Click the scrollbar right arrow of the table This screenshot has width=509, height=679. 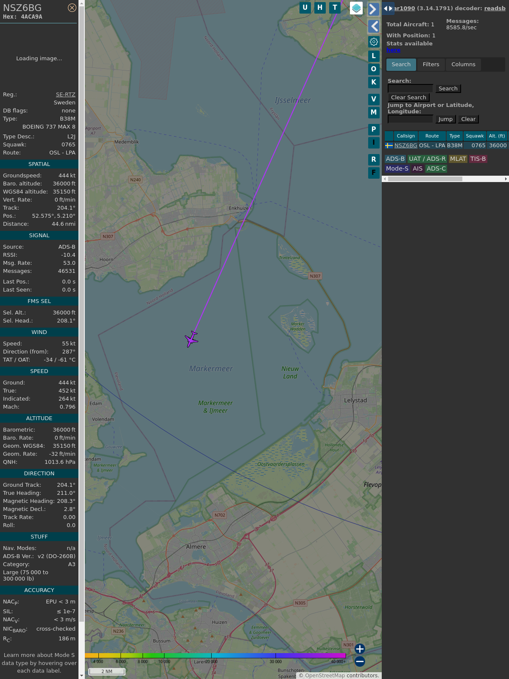(506, 179)
